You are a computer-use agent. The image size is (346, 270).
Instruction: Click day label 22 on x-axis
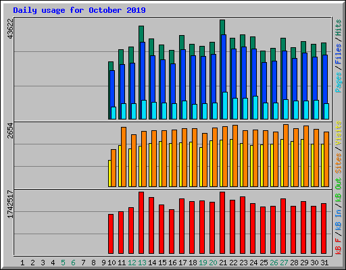pyautogui.click(x=233, y=263)
